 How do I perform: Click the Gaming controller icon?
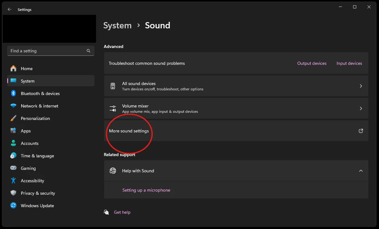[x=13, y=168]
